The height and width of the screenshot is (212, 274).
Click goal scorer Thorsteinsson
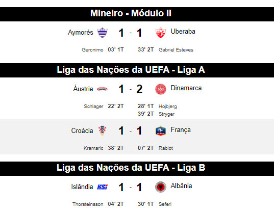[88, 204]
